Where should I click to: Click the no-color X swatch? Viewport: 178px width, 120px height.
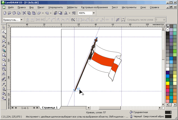tap(168, 30)
